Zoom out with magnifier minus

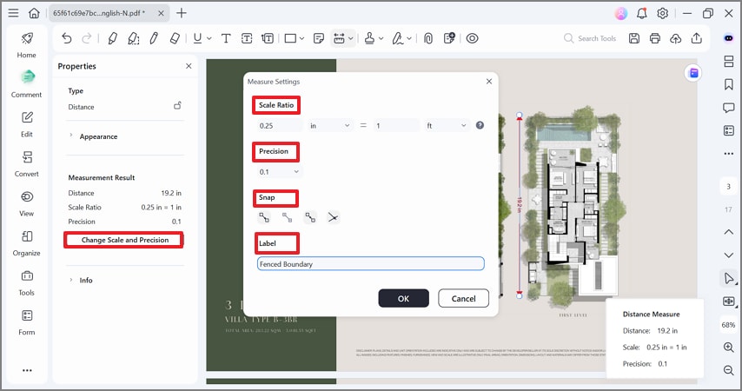pyautogui.click(x=729, y=369)
